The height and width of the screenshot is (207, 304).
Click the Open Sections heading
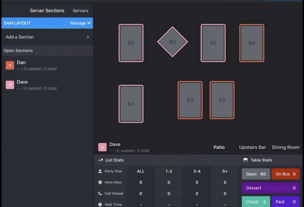click(x=18, y=51)
